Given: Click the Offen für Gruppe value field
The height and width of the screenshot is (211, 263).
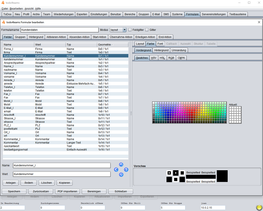Looking at the screenshot, I should pyautogui.click(x=173, y=208).
